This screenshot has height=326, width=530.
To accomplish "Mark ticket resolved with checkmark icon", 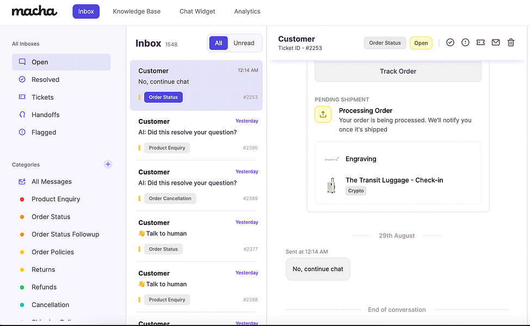I will pos(450,42).
